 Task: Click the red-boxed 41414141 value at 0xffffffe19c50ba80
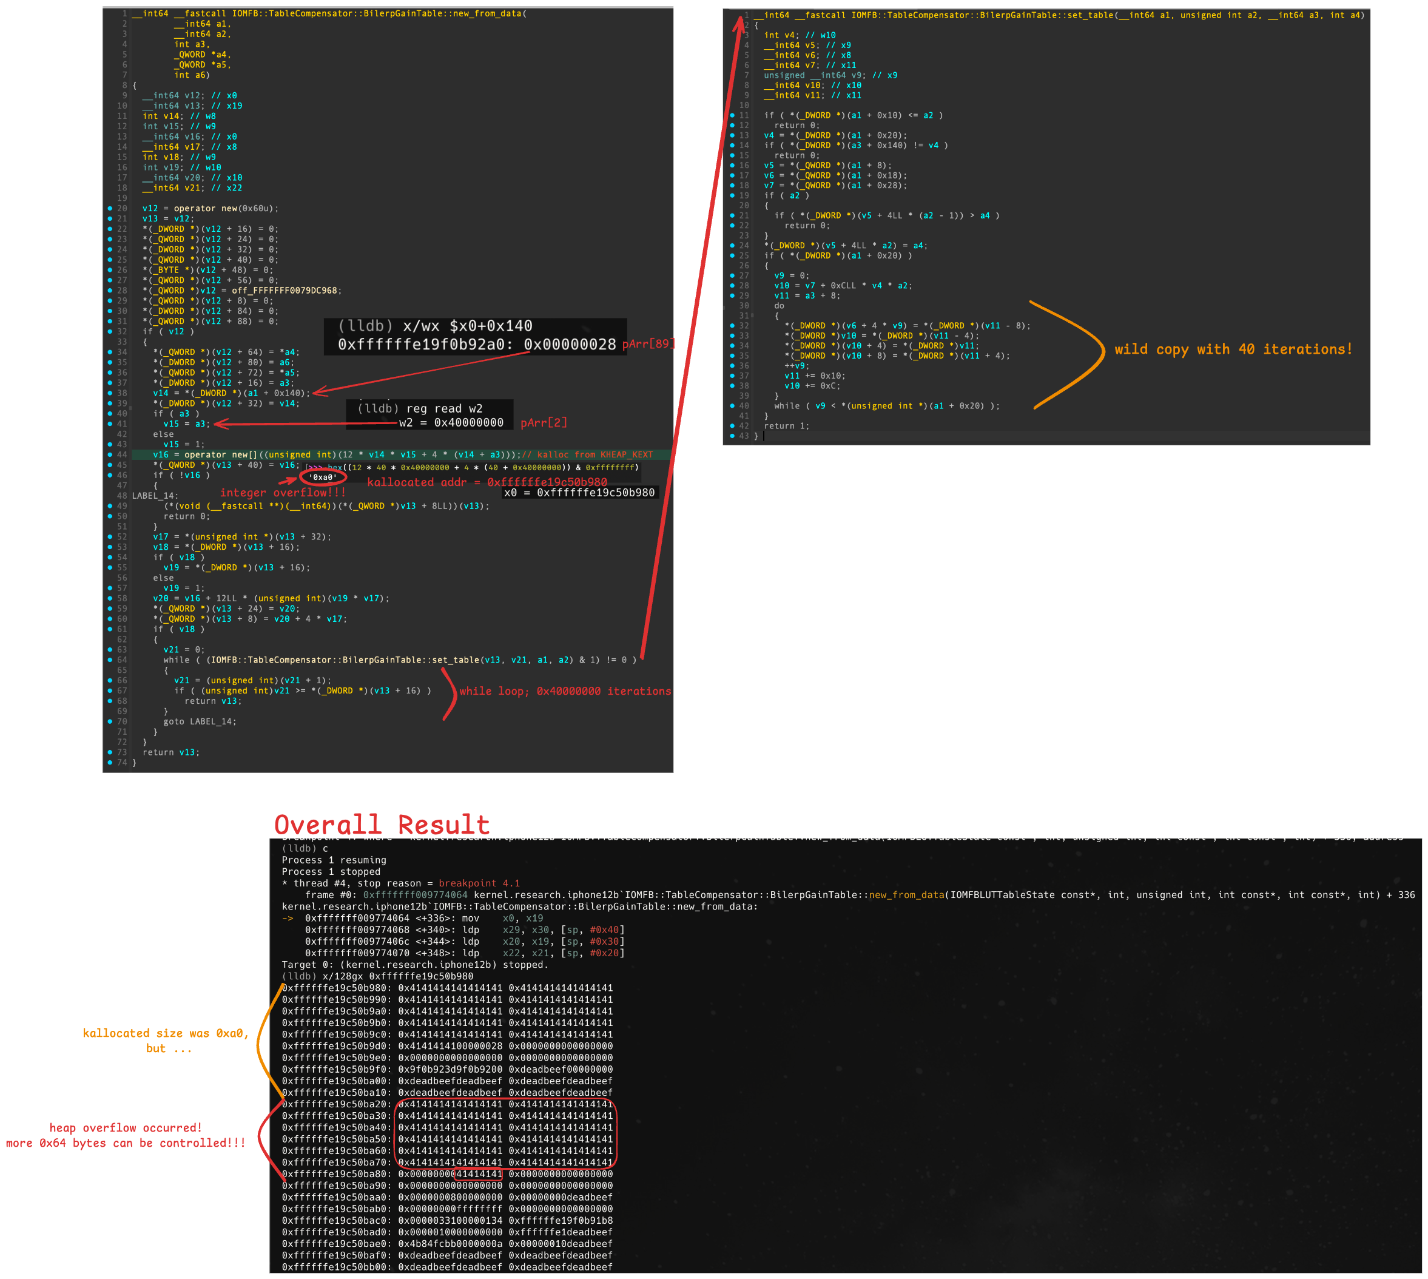478,1173
